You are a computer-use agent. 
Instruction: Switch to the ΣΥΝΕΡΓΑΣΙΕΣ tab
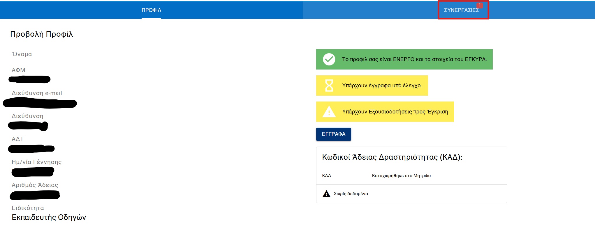pos(461,10)
